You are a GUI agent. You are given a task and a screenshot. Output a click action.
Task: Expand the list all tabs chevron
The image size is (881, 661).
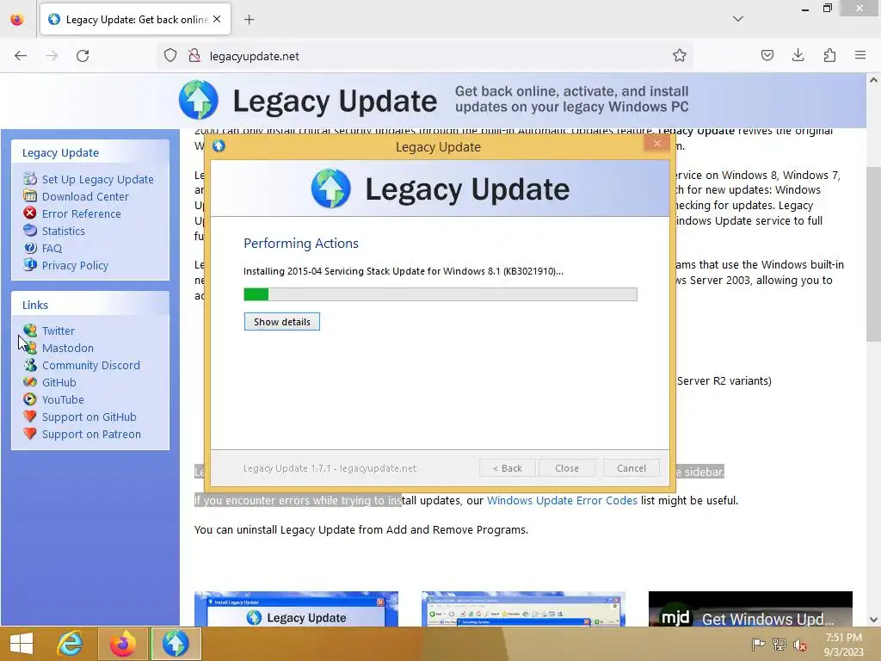click(x=737, y=19)
